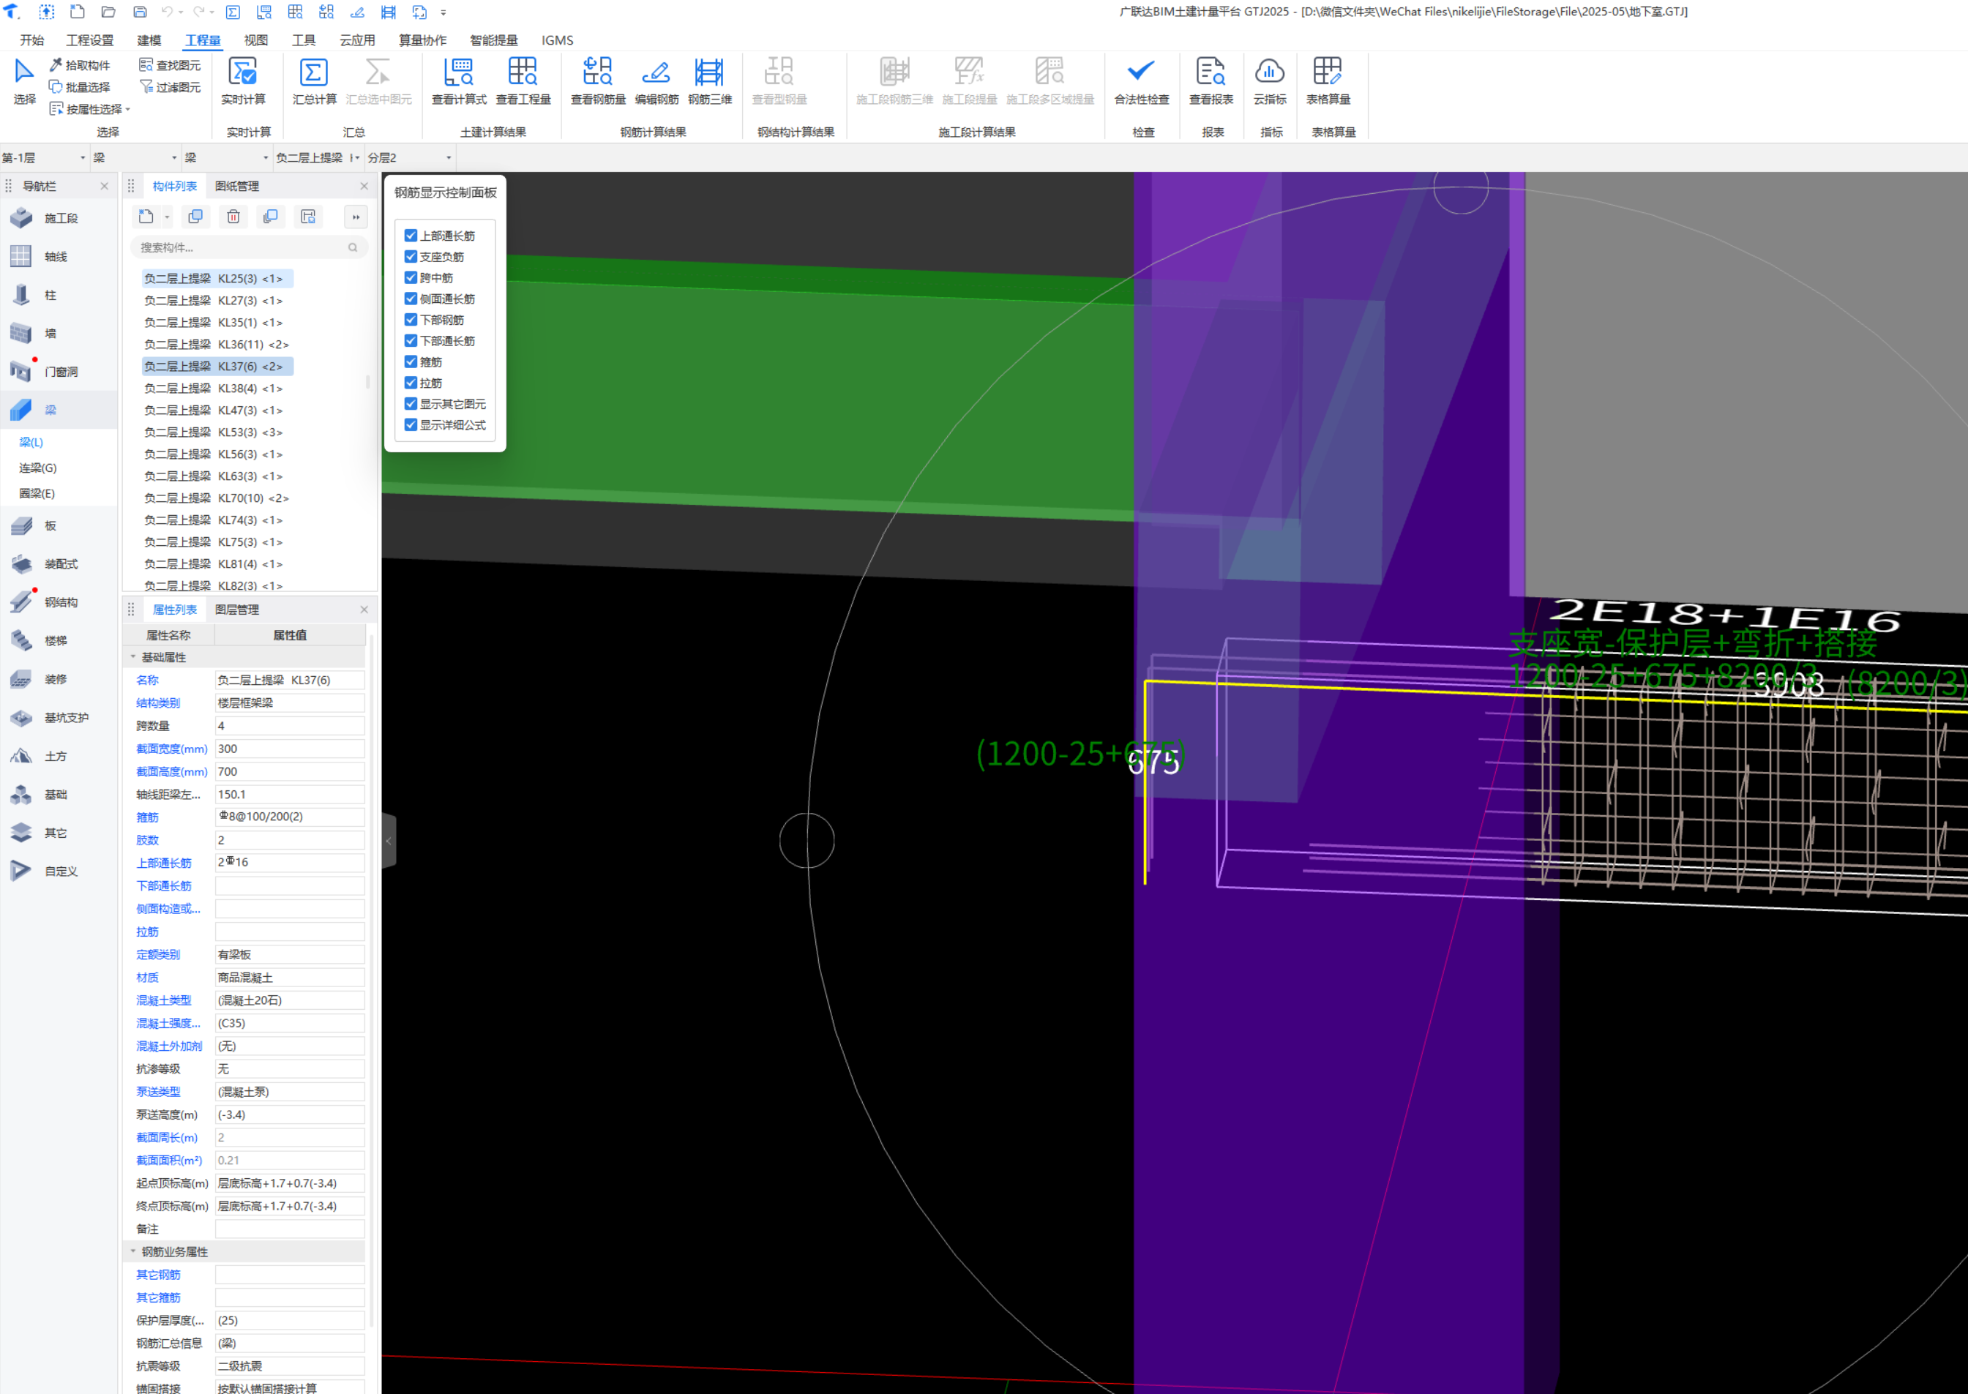Switch to 图纸管理 tab
The image size is (1968, 1394).
(x=237, y=187)
